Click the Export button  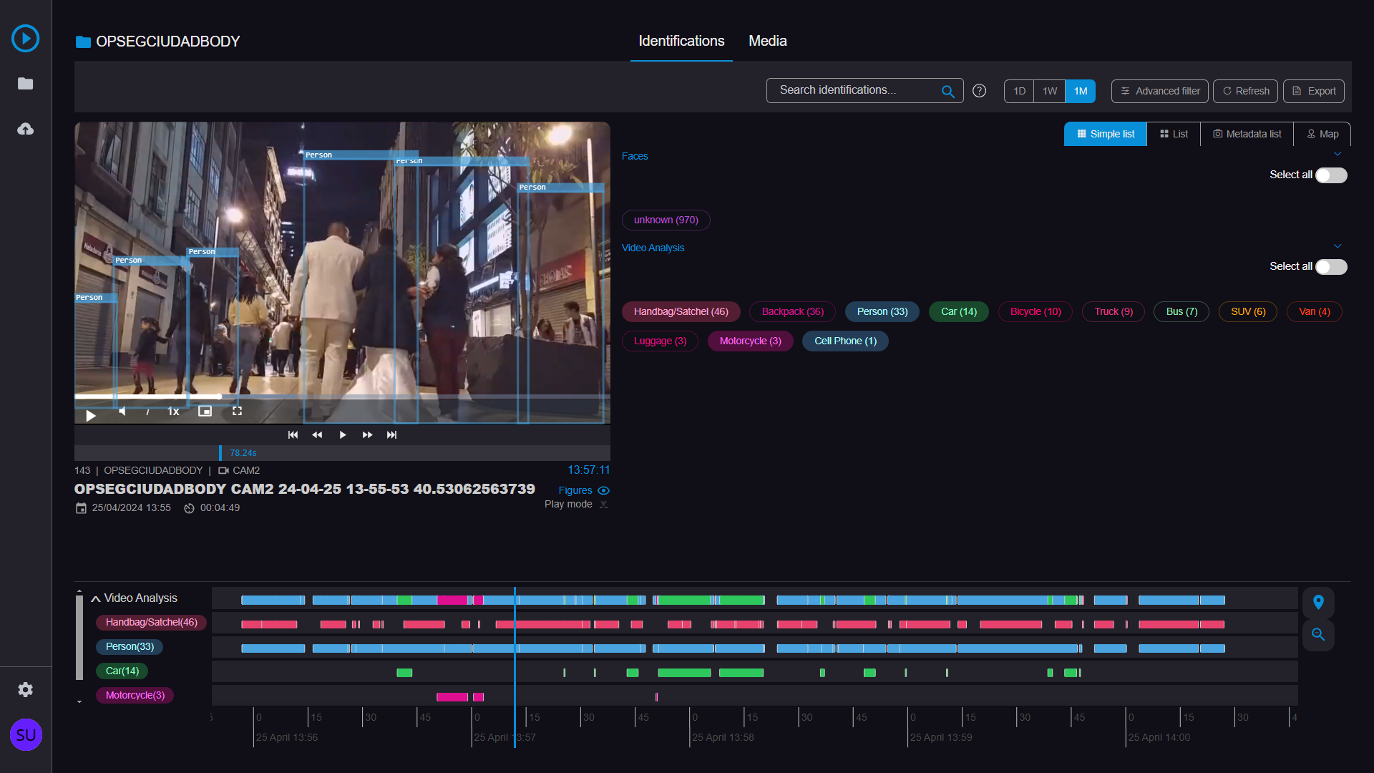1314,91
